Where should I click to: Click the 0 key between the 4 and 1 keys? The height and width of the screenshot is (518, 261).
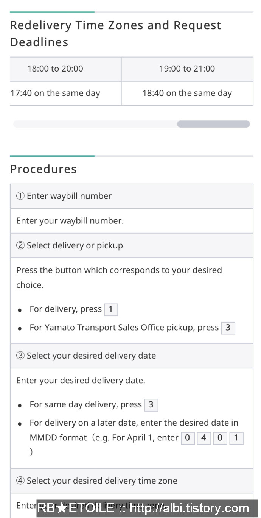(220, 438)
